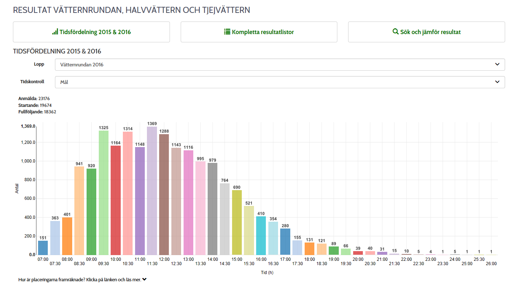
Task: Click the light blue 17:30 bar with 155
Action: tap(297, 248)
